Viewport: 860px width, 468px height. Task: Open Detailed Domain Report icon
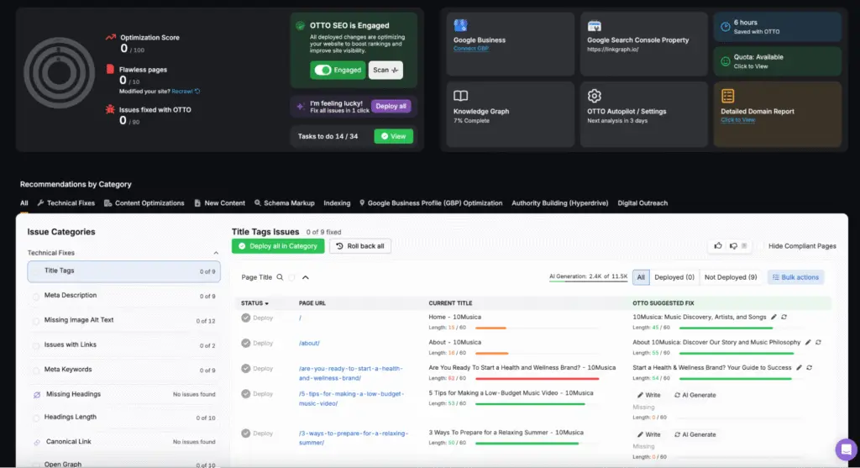728,96
